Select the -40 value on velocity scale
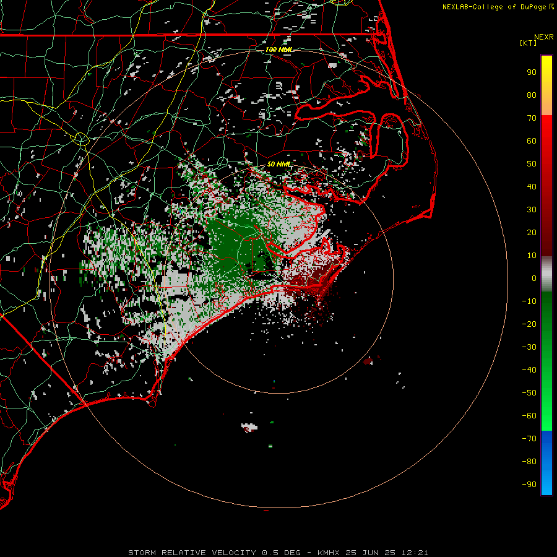The width and height of the screenshot is (557, 557). pos(529,370)
